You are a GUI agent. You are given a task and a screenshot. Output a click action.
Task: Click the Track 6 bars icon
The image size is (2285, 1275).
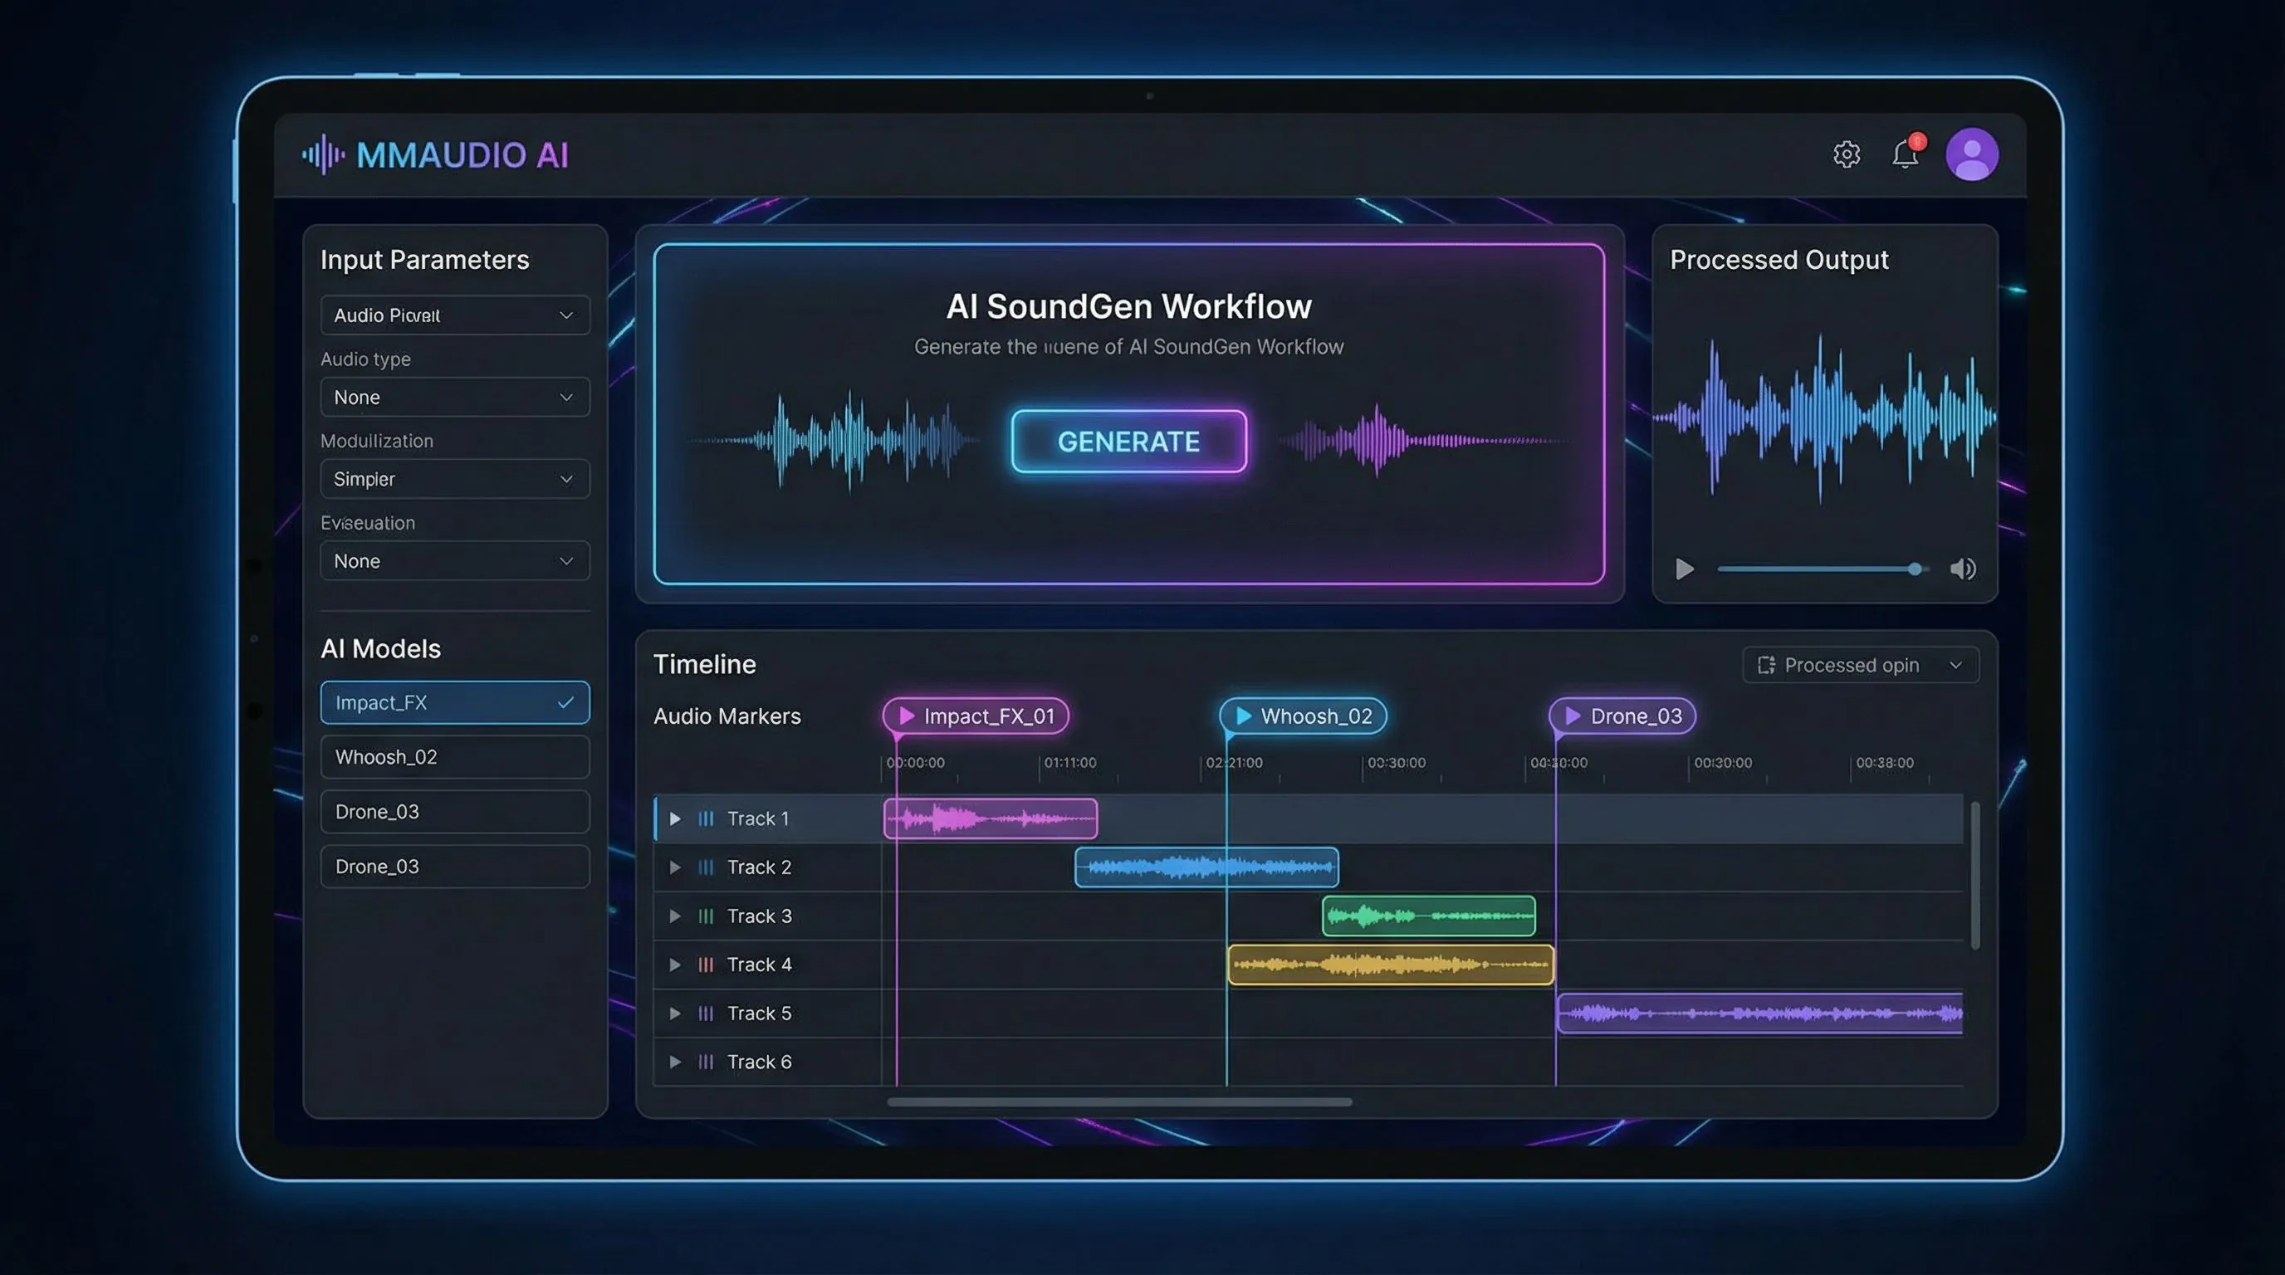pyautogui.click(x=706, y=1062)
